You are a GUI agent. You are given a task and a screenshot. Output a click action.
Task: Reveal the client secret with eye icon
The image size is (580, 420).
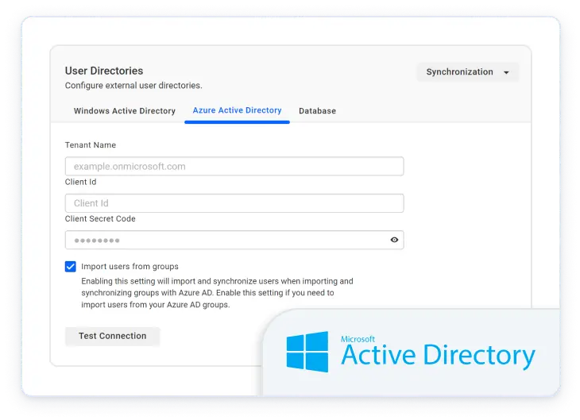point(394,240)
